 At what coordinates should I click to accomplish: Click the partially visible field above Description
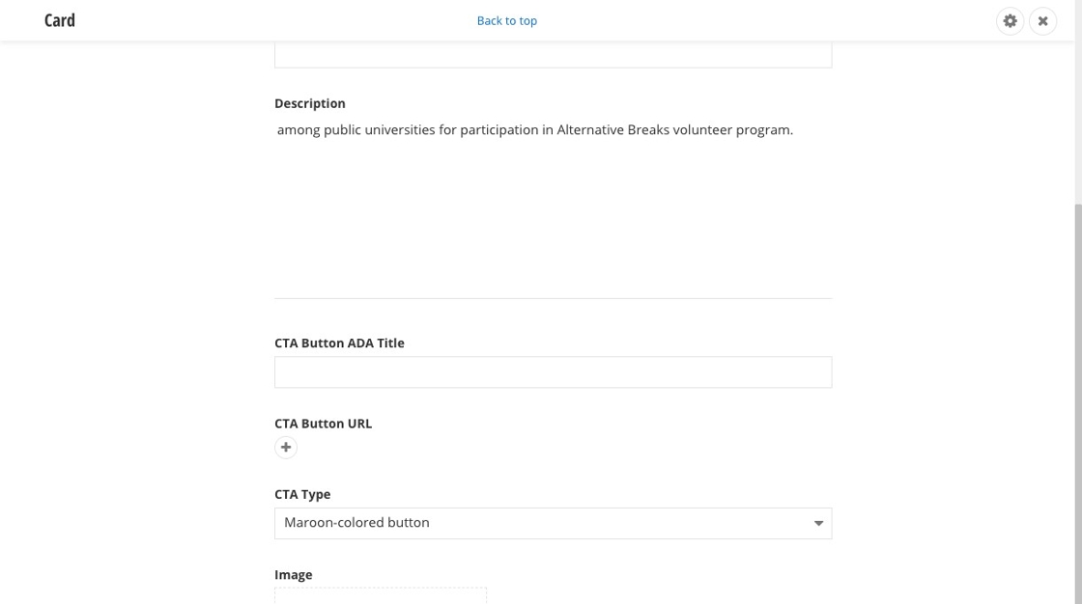point(553,55)
